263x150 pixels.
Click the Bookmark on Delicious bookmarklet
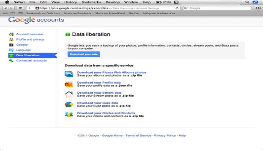pos(43,13)
